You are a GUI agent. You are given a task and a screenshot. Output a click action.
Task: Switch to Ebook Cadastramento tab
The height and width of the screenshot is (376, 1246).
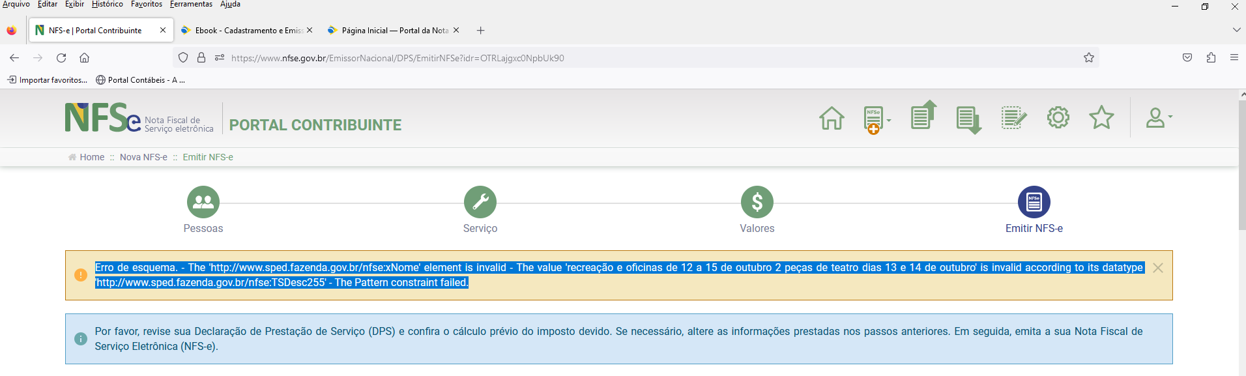[246, 31]
